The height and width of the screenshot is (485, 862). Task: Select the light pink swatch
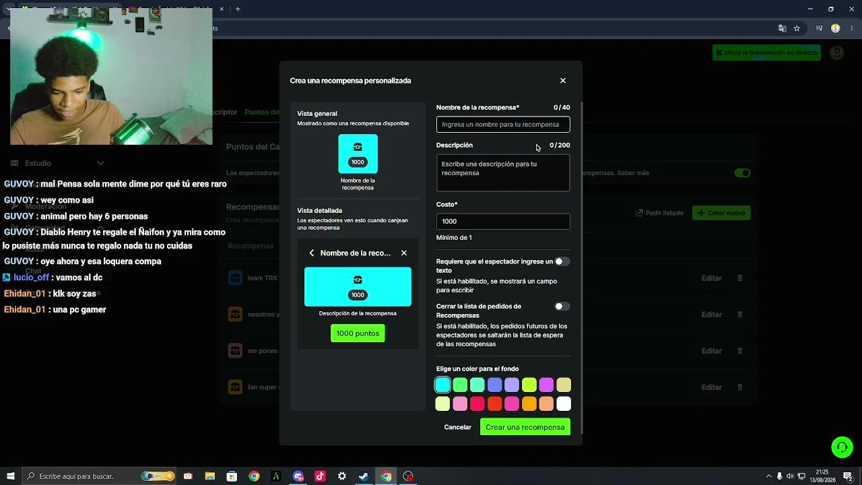click(x=460, y=403)
